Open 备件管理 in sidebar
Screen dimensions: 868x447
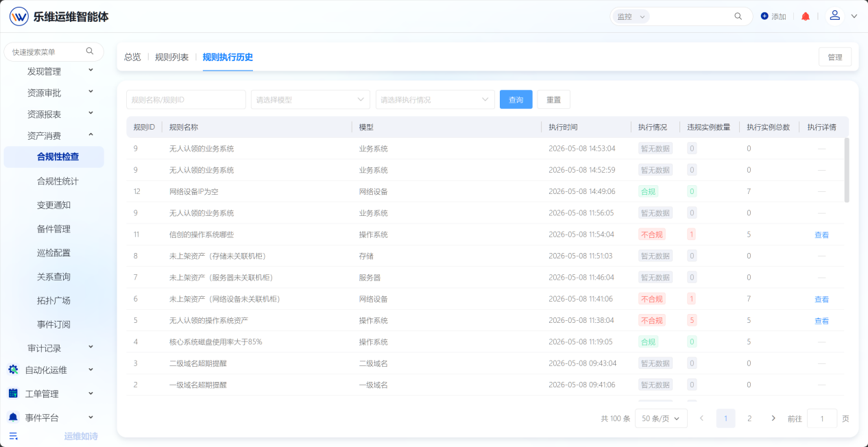[54, 229]
